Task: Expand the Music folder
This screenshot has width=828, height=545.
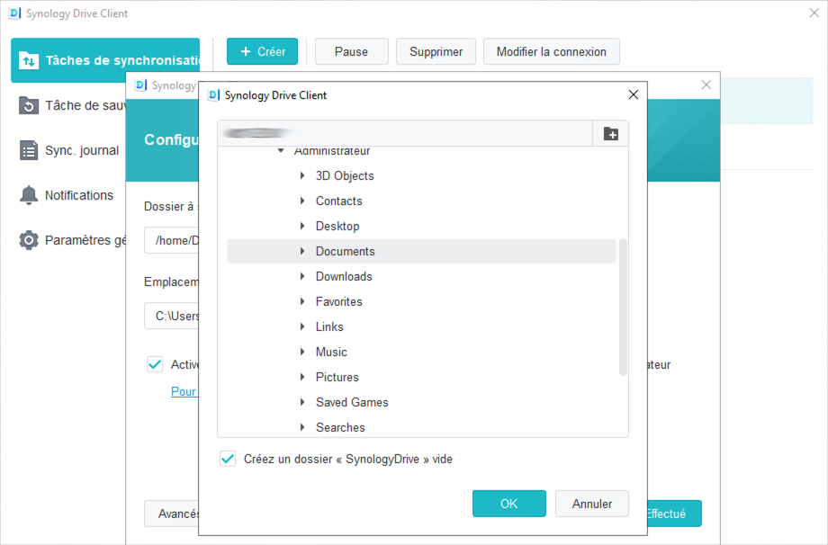Action: 302,352
